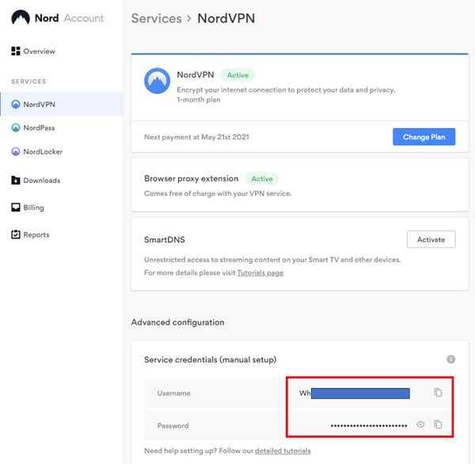Click the "1-month plan" text
This screenshot has height=464, width=475.
pos(199,100)
